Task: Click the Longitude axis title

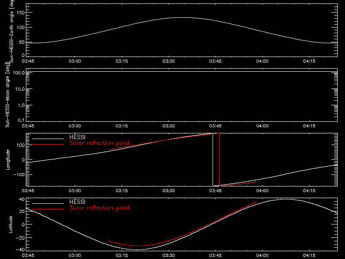Action: click(x=8, y=160)
